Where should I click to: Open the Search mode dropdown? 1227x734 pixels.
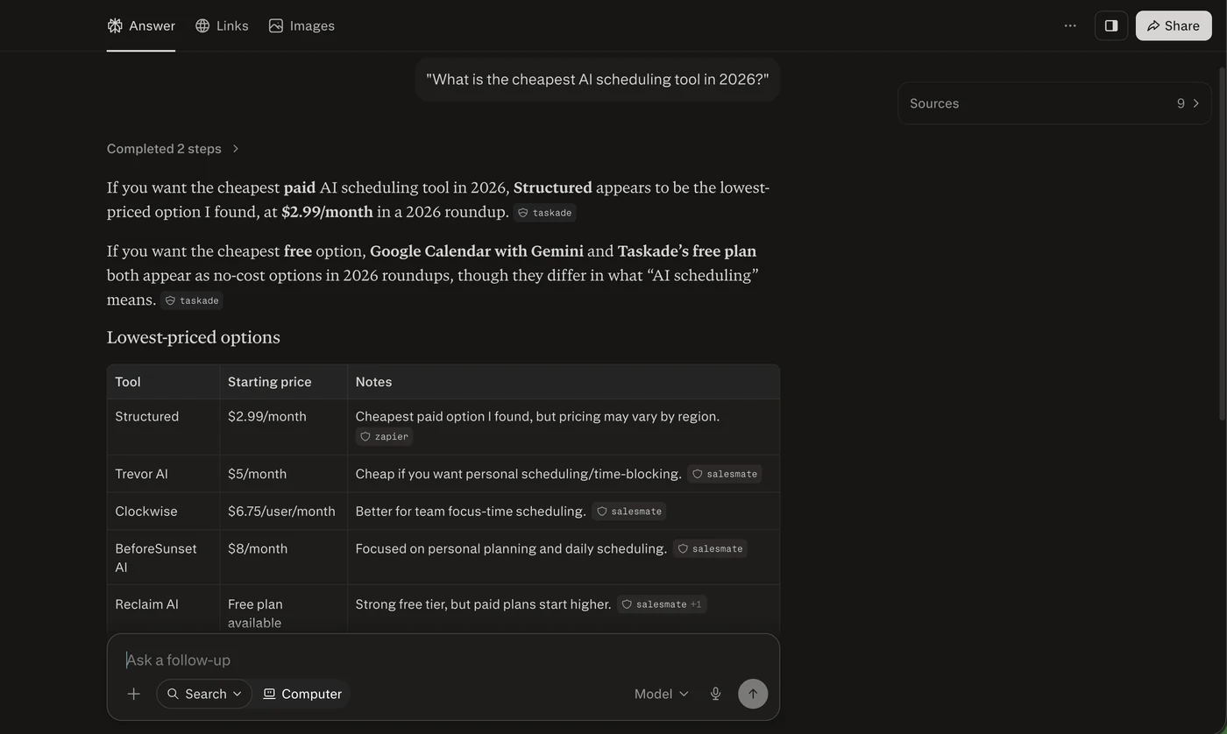(204, 694)
